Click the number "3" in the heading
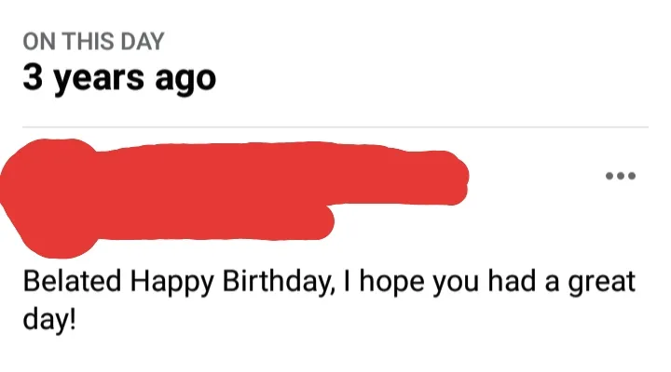Screen dimensions: 671x372 [34, 78]
